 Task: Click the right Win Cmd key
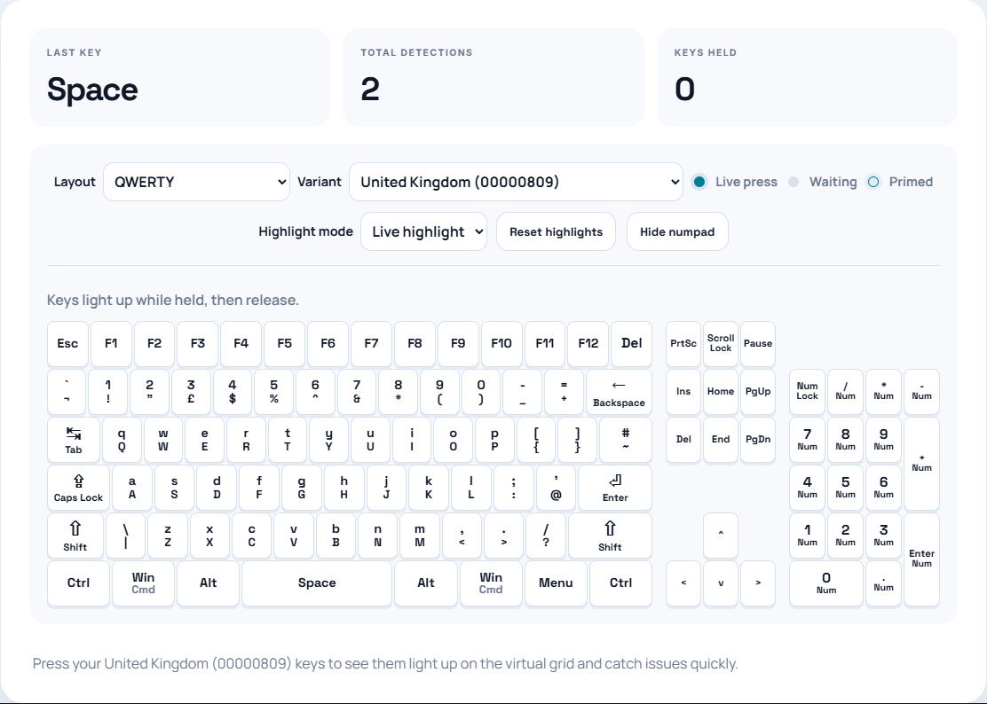pos(491,583)
